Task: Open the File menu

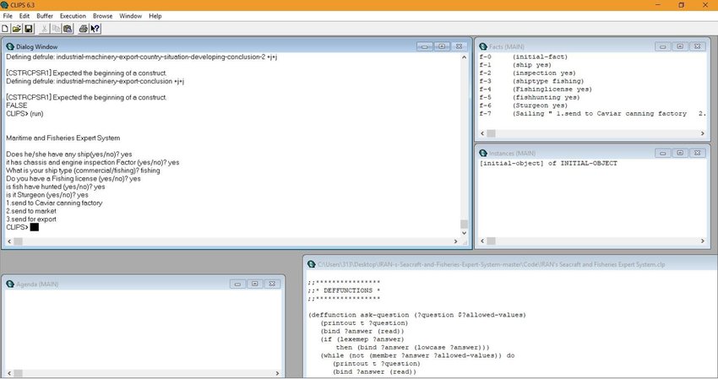Action: pos(8,16)
